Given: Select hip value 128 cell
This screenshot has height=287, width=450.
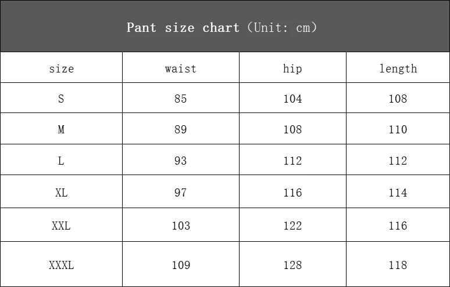Looking at the screenshot, I should [292, 264].
